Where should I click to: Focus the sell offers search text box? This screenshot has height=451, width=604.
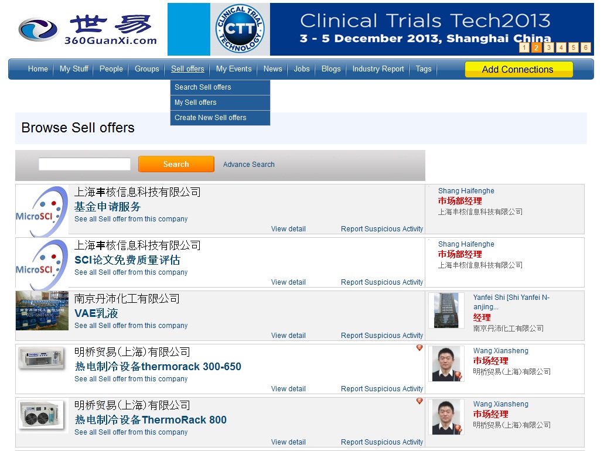coord(84,164)
